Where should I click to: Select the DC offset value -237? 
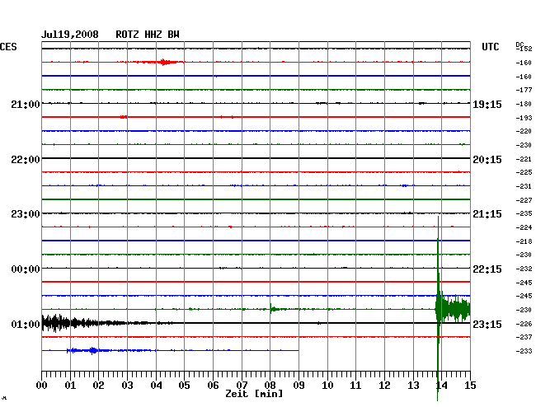[x=524, y=337]
